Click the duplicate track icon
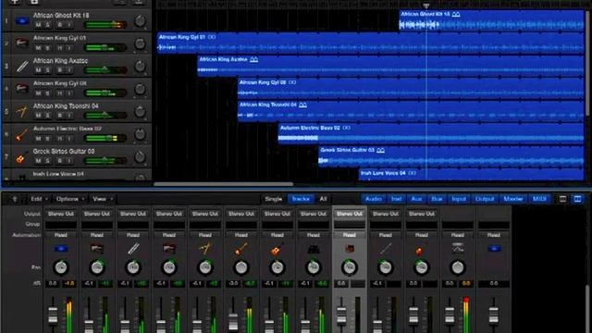This screenshot has width=592, height=333. tap(34, 2)
